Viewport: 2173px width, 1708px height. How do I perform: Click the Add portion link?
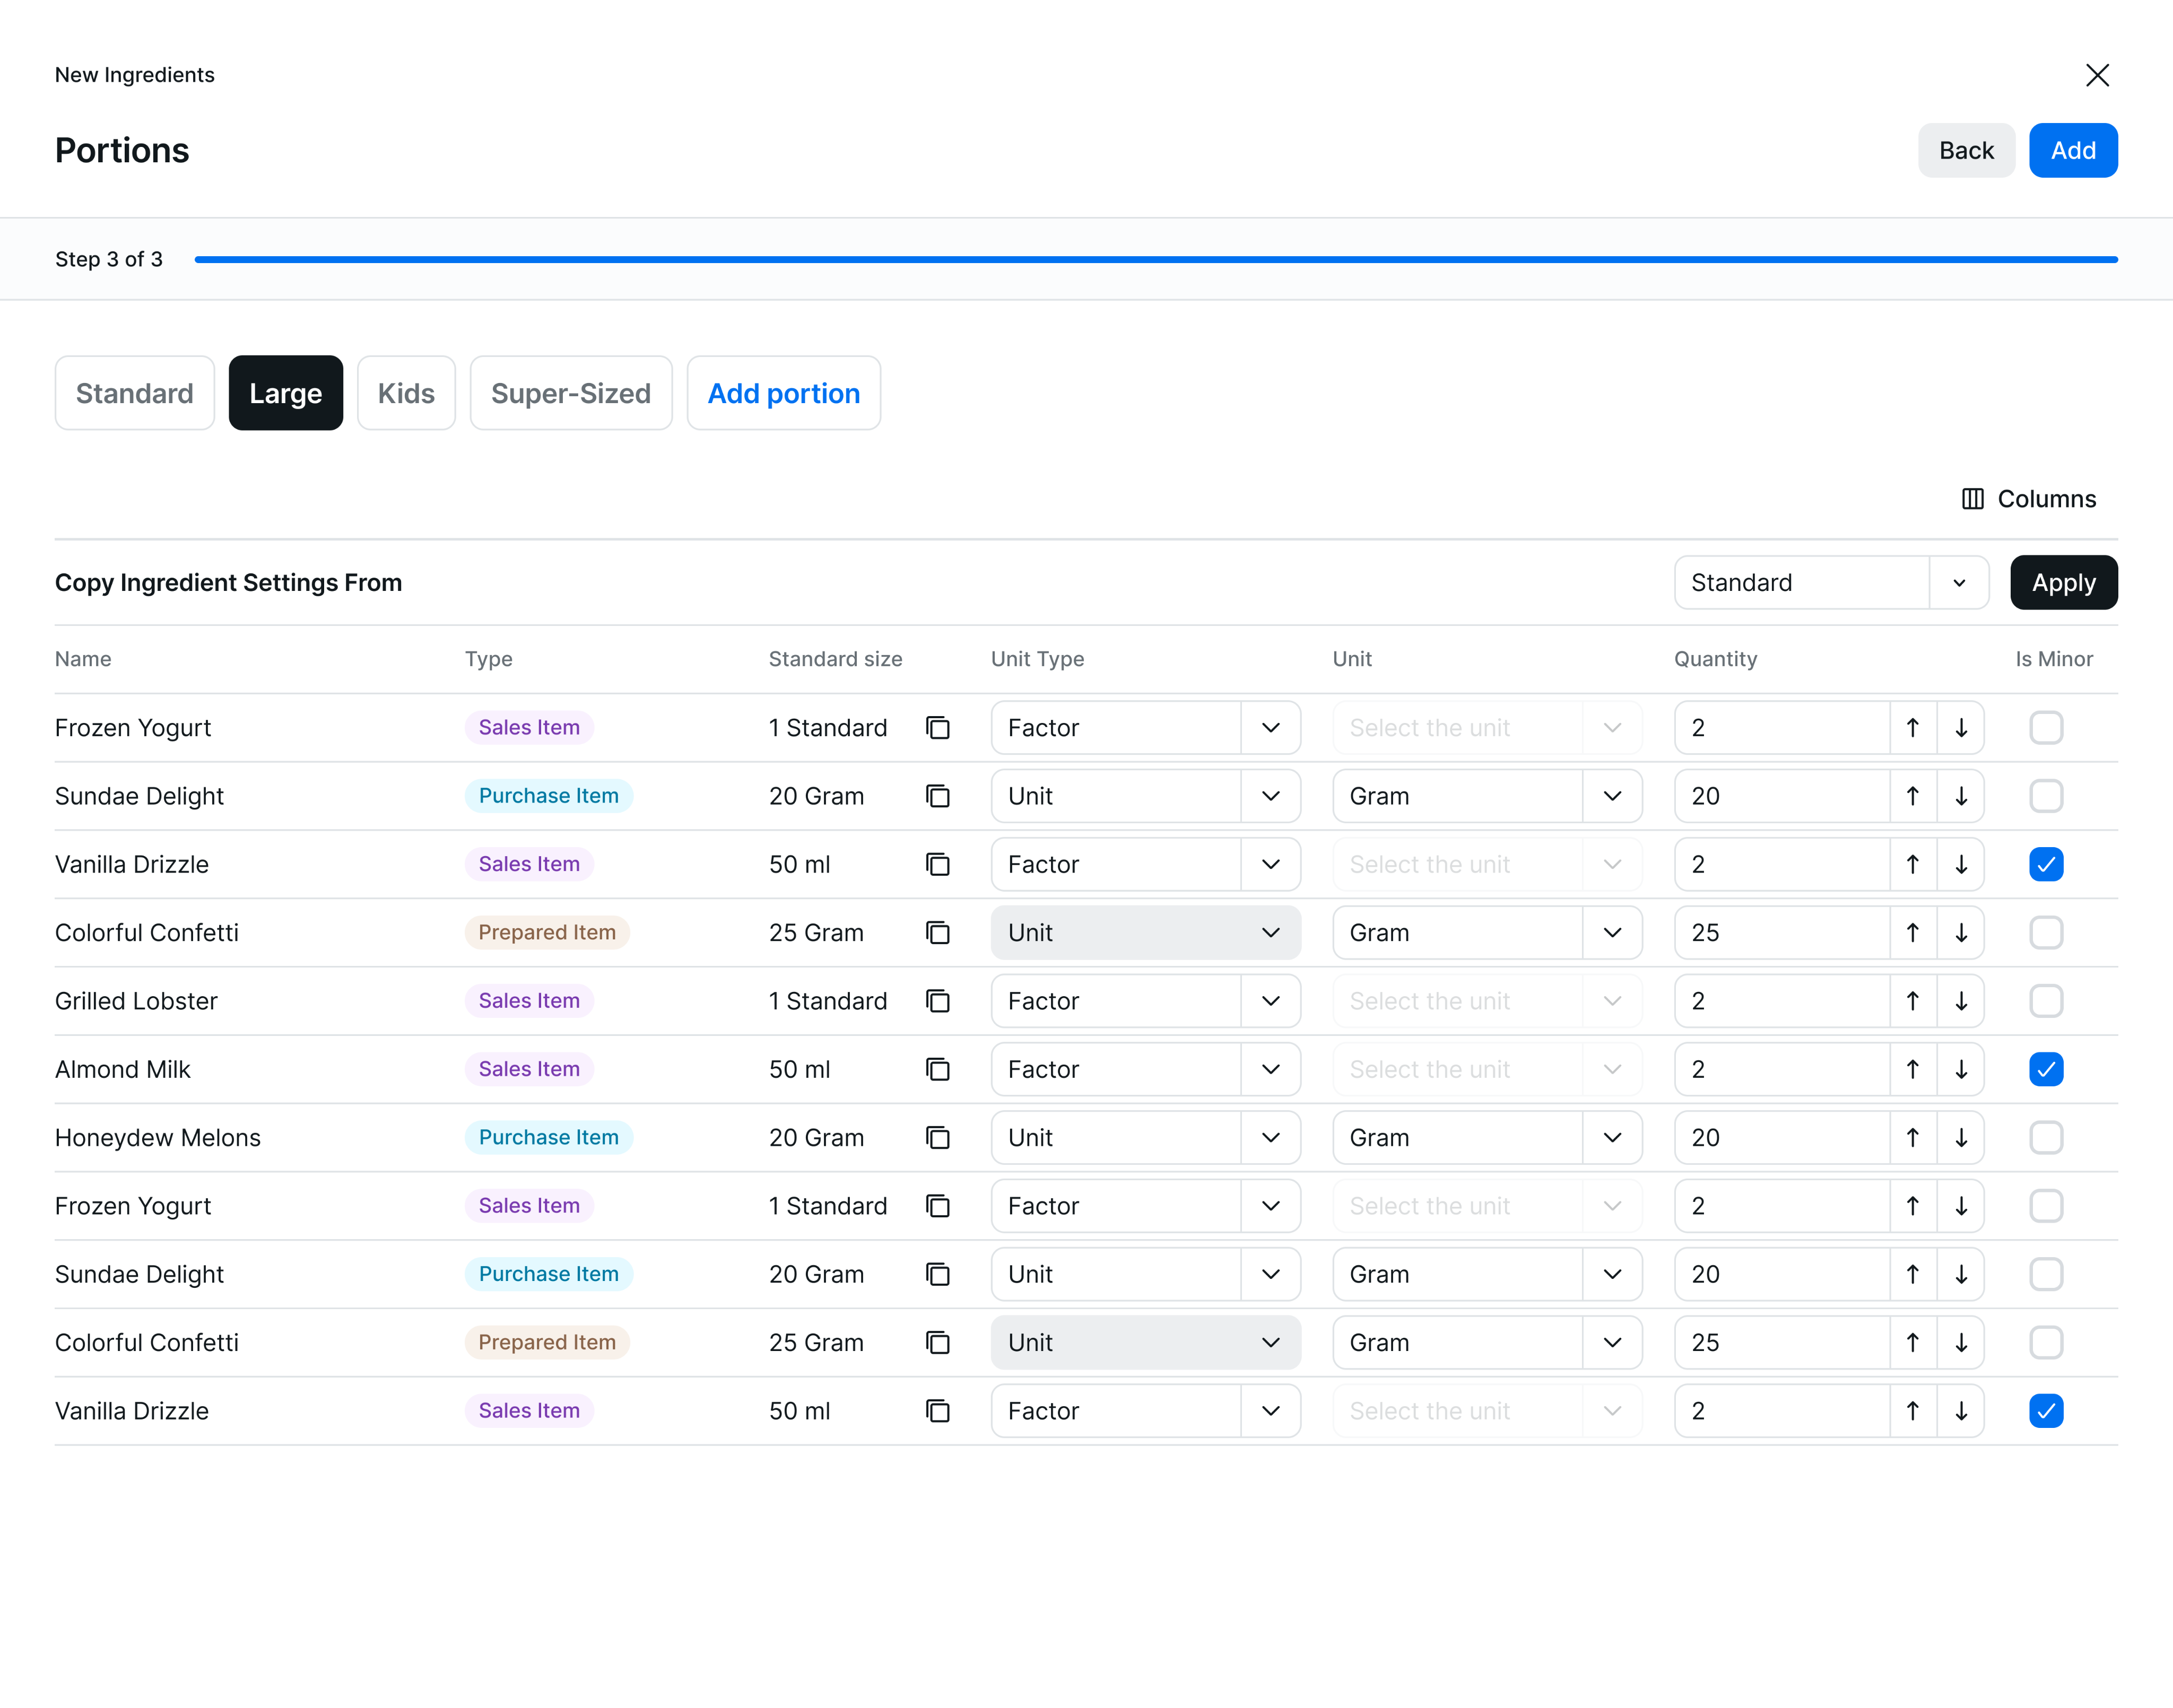[783, 393]
